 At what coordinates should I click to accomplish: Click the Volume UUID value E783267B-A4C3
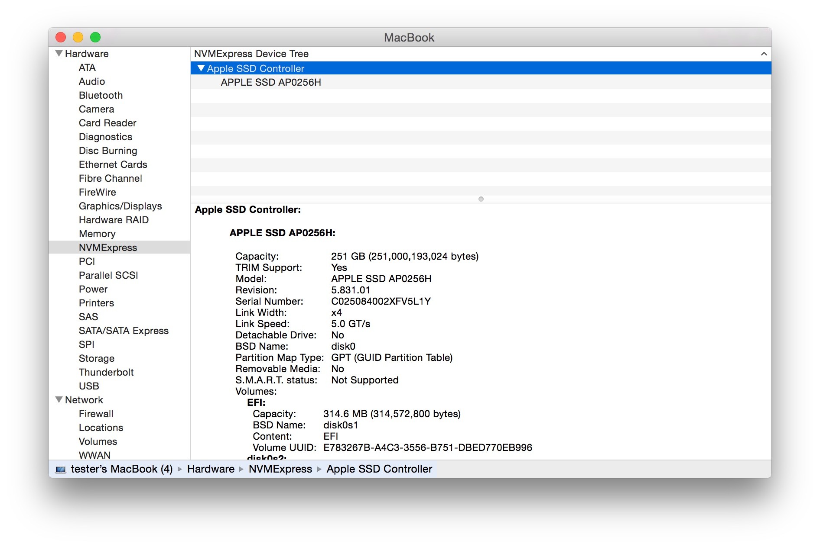click(x=428, y=447)
